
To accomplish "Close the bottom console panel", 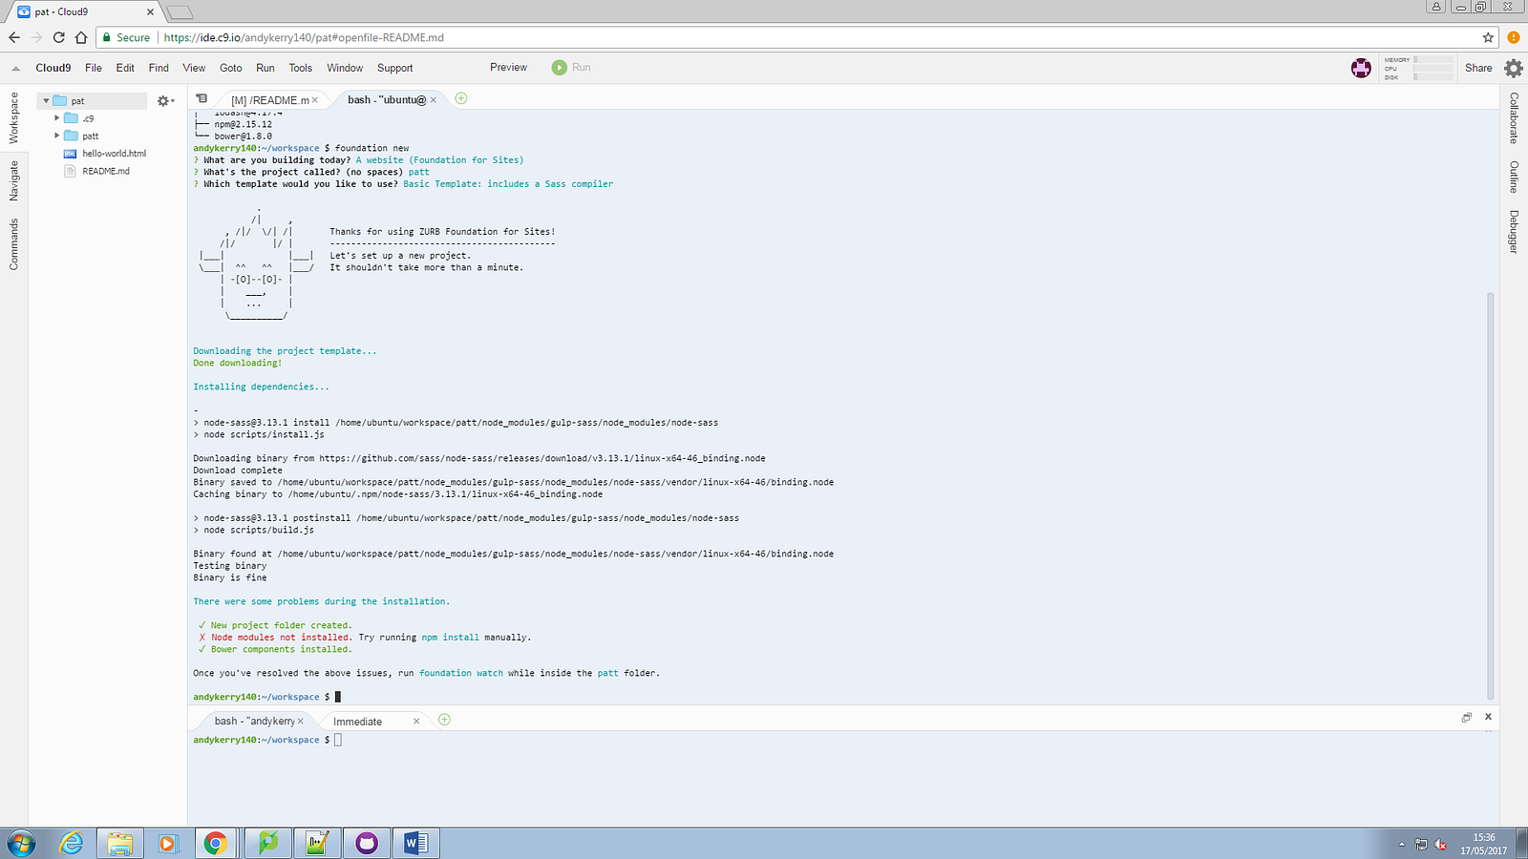I will 1488,717.
